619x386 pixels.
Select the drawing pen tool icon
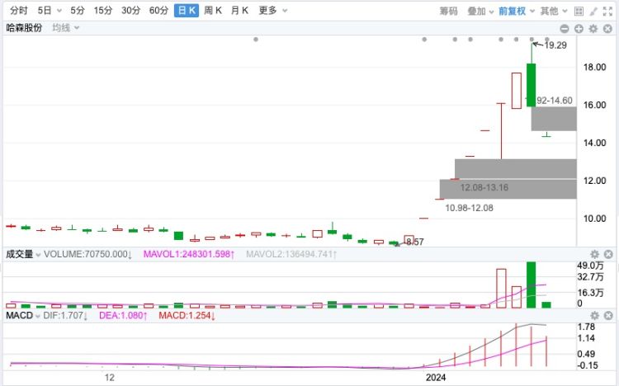click(593, 11)
